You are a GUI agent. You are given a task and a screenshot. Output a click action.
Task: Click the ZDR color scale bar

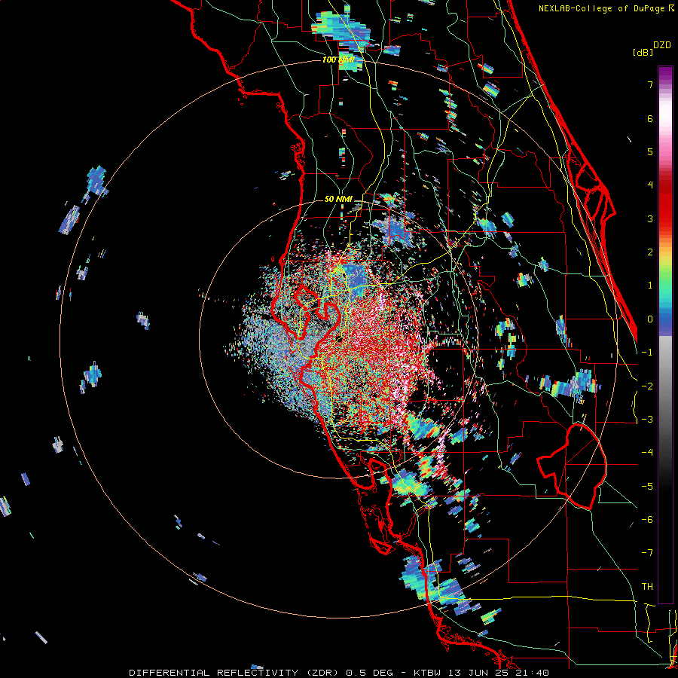click(665, 334)
